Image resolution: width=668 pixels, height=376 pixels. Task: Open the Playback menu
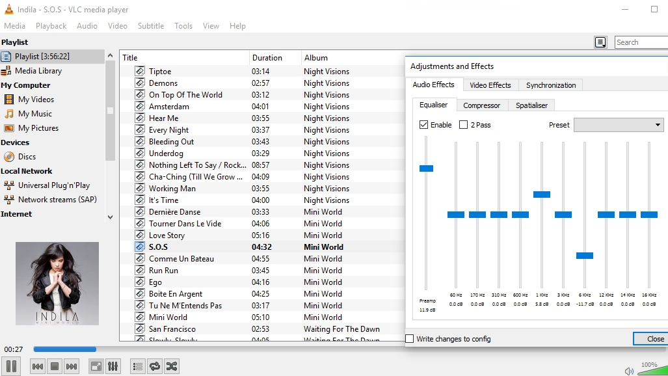[x=51, y=26]
